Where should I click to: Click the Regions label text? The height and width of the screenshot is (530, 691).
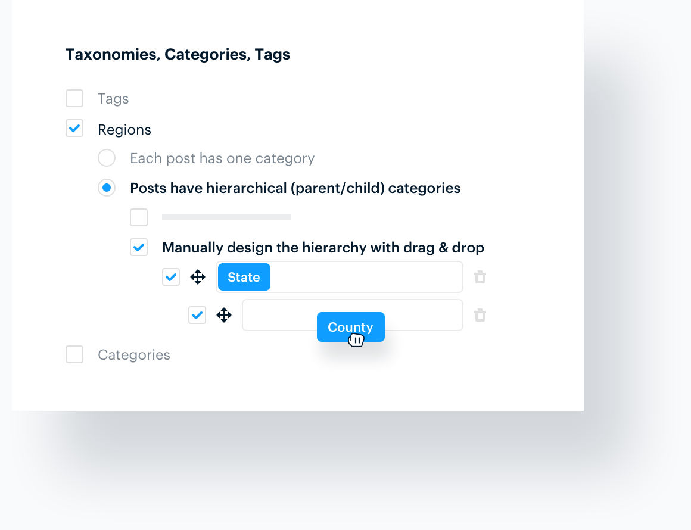click(x=124, y=130)
